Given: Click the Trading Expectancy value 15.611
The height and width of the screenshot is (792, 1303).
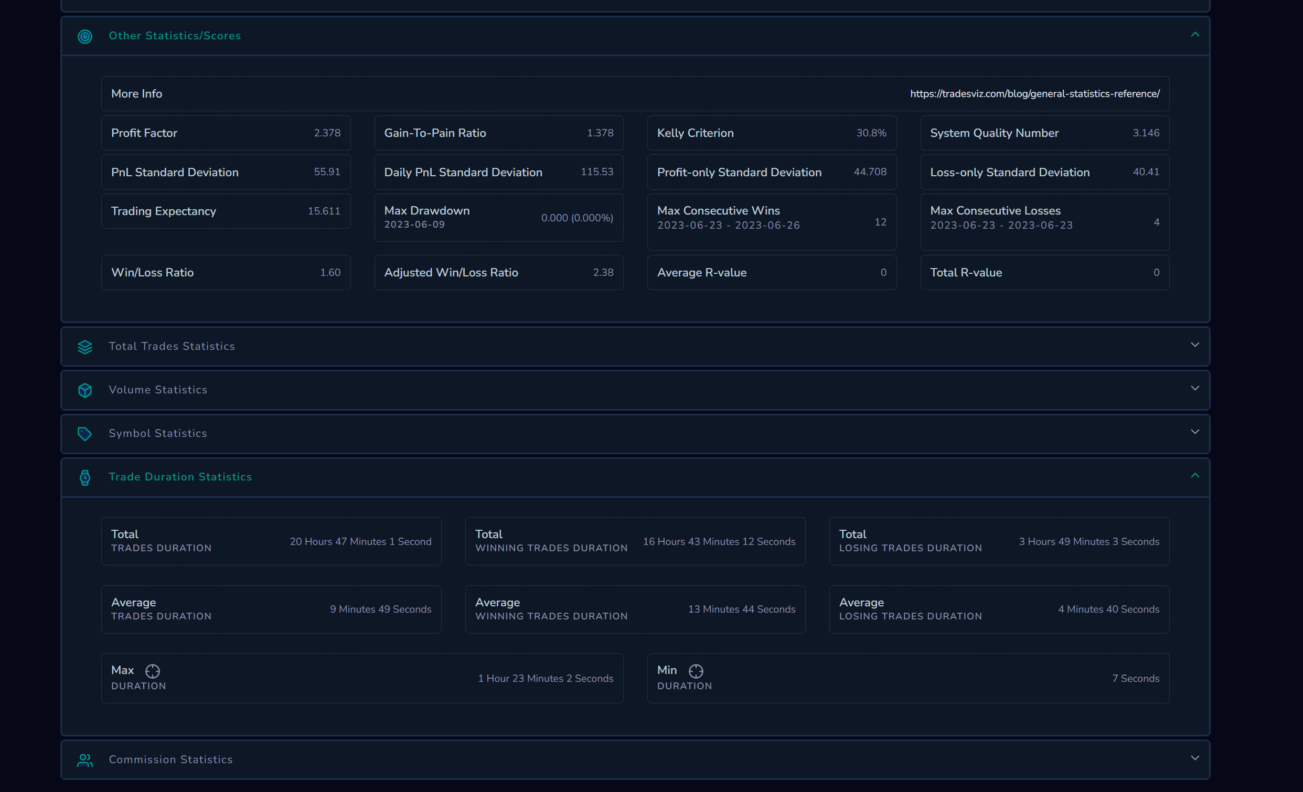Looking at the screenshot, I should click(324, 211).
